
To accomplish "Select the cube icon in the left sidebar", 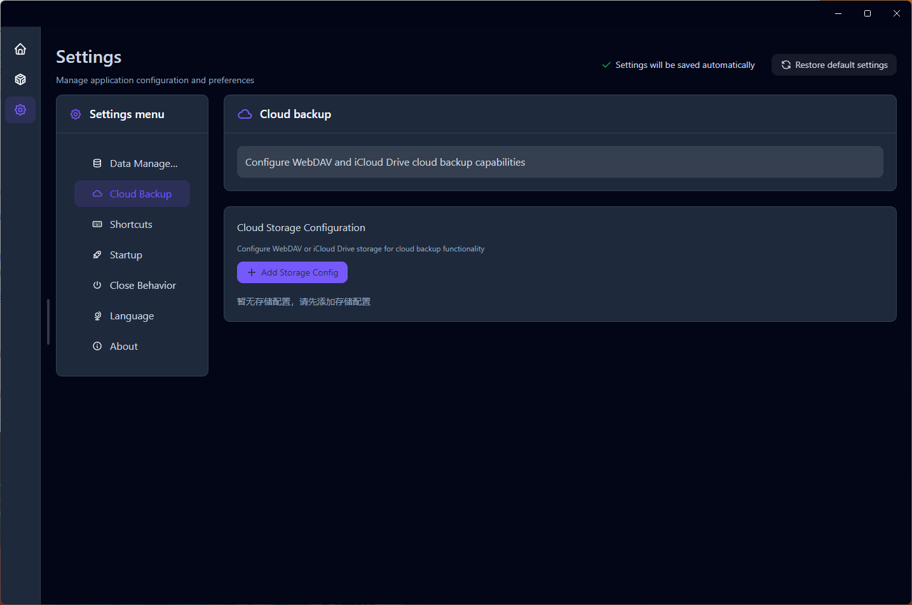I will (x=20, y=79).
